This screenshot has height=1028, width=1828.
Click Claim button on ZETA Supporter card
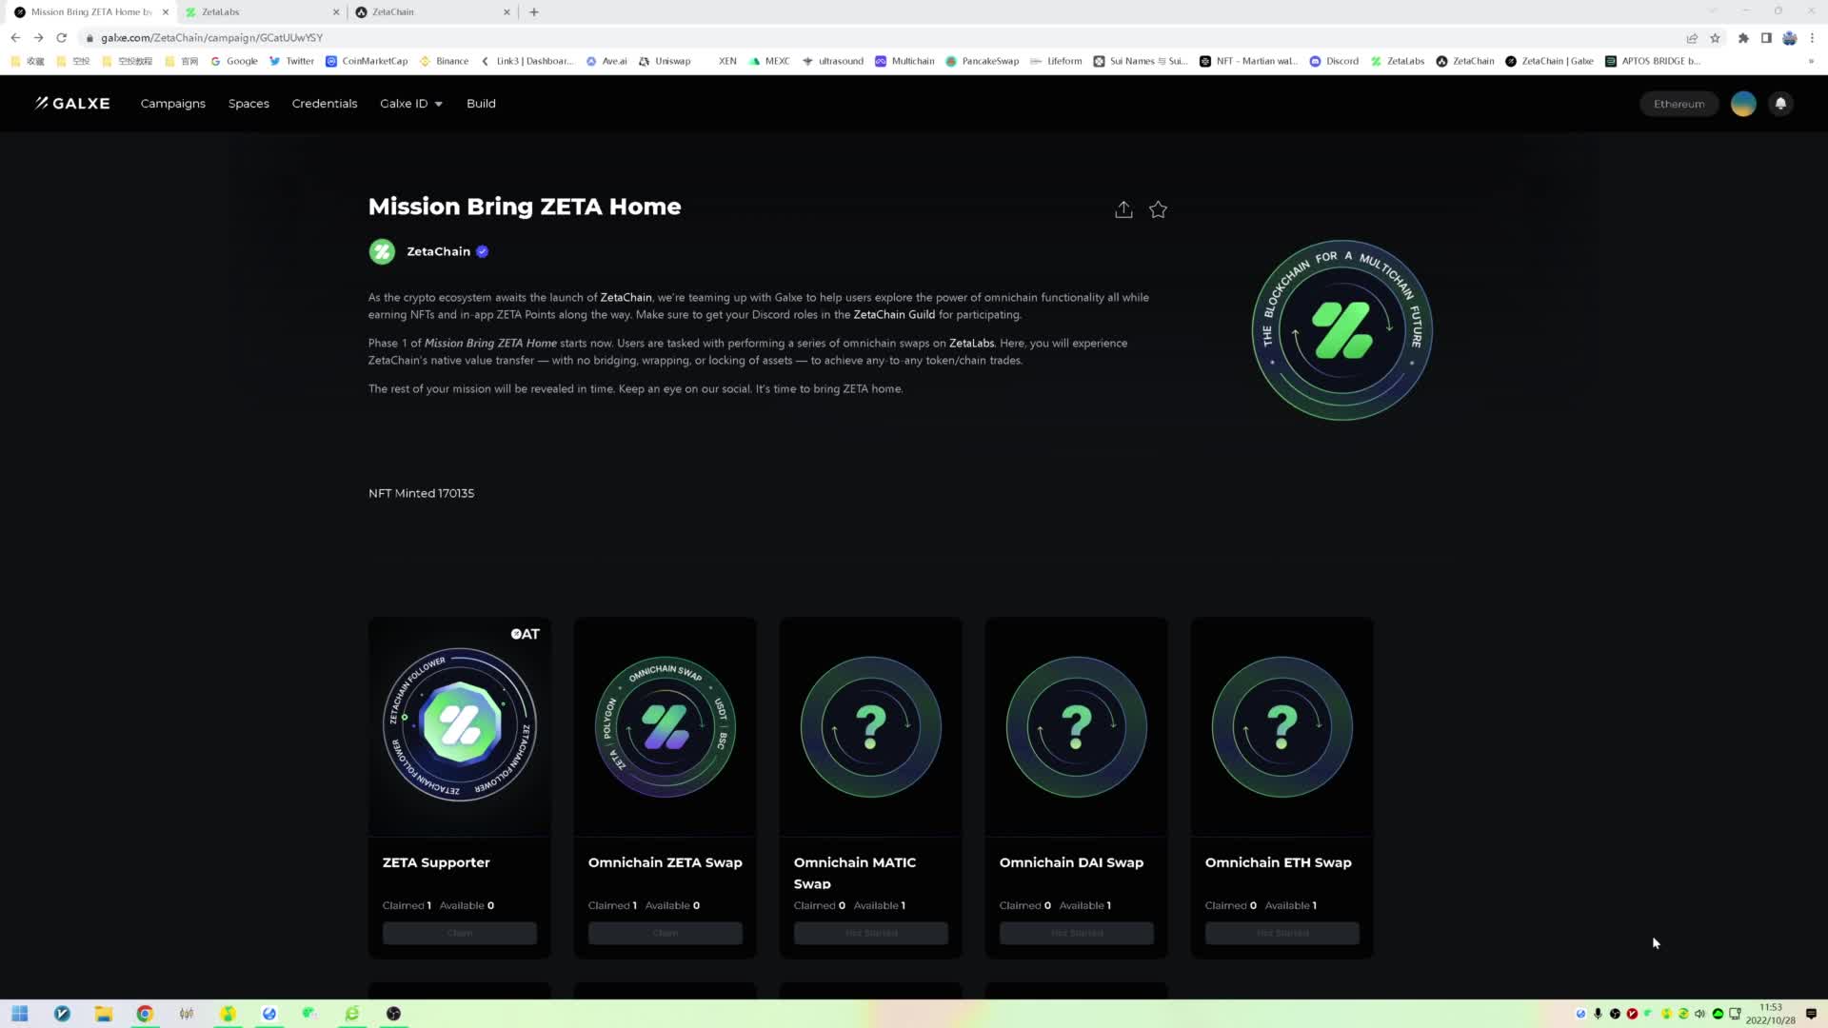460,933
